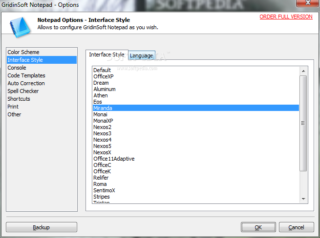Choose the OfficeXP style

196,76
